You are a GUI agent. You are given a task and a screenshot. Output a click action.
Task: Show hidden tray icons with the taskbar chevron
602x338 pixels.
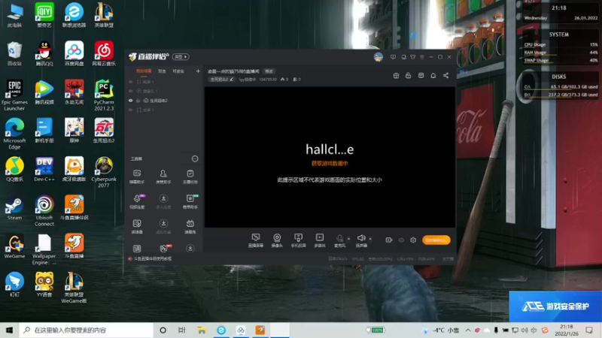click(x=467, y=330)
